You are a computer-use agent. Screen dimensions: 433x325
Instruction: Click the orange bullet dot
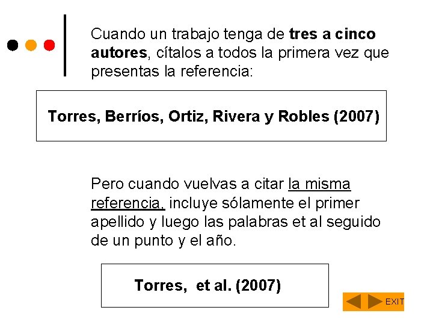pyautogui.click(x=31, y=45)
